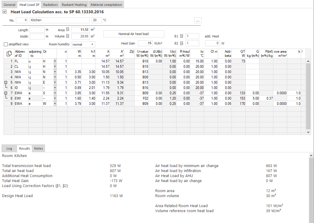
Task: Click the Volume calculator icon
Action: tap(68, 36)
